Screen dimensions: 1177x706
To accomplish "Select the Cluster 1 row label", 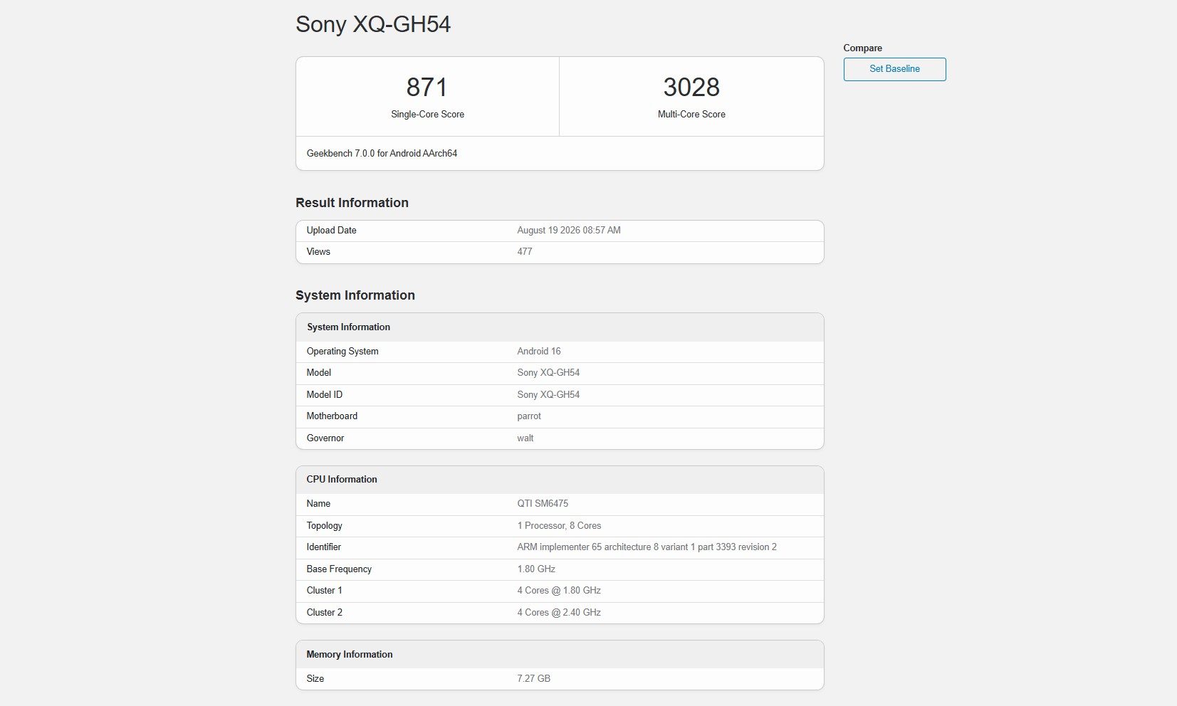I will click(x=325, y=591).
